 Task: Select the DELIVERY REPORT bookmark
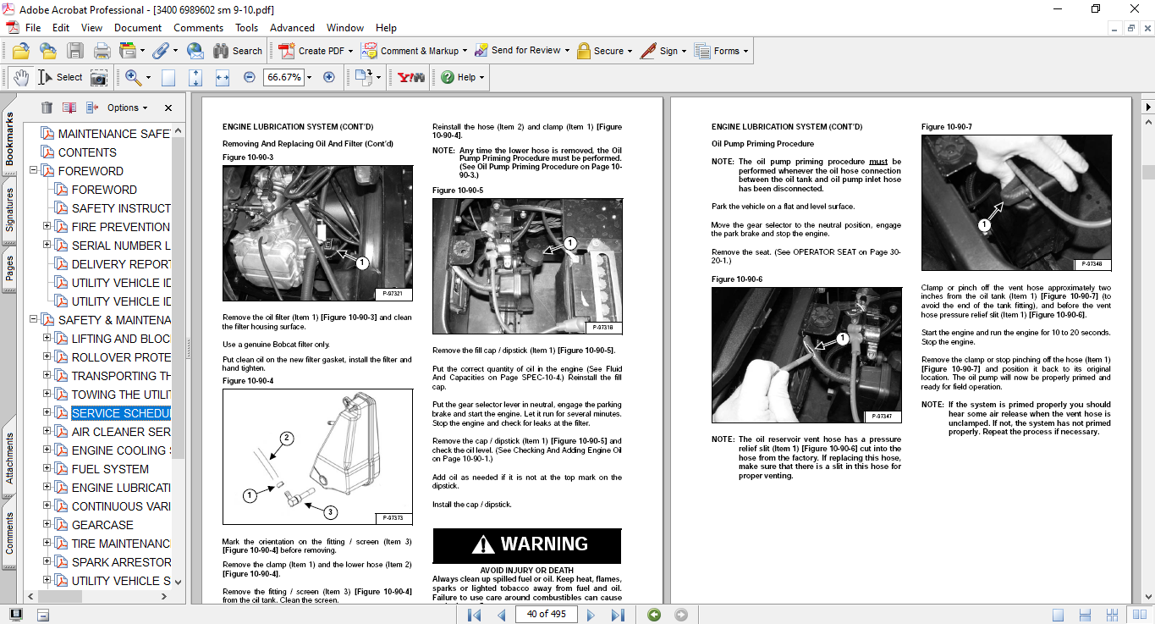point(121,264)
